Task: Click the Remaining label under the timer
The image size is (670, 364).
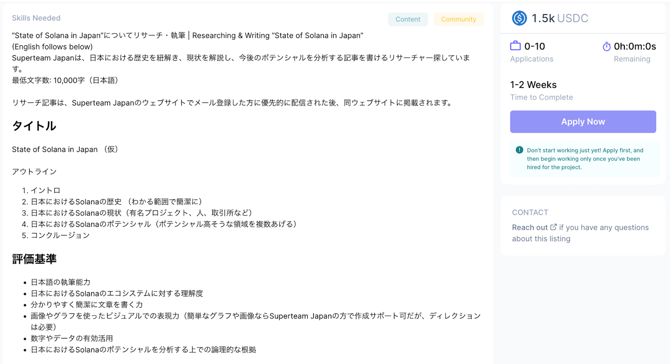Action: pyautogui.click(x=632, y=59)
